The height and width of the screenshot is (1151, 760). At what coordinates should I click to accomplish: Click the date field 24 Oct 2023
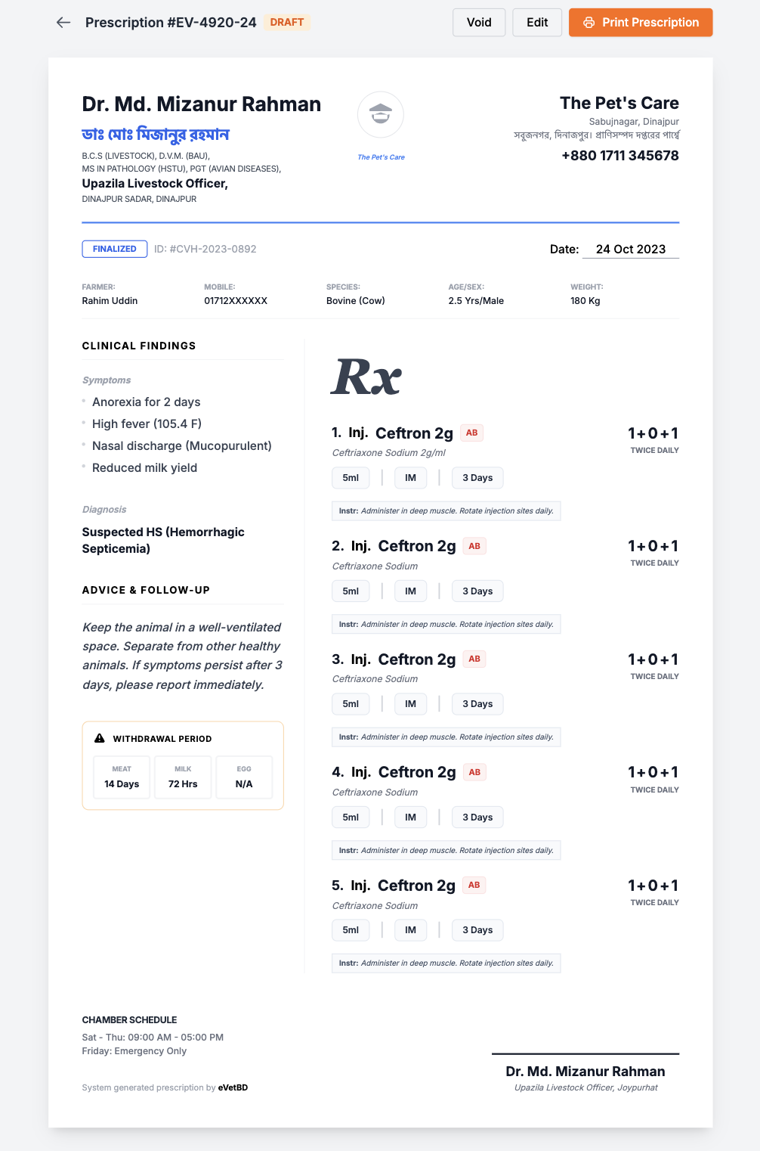630,249
